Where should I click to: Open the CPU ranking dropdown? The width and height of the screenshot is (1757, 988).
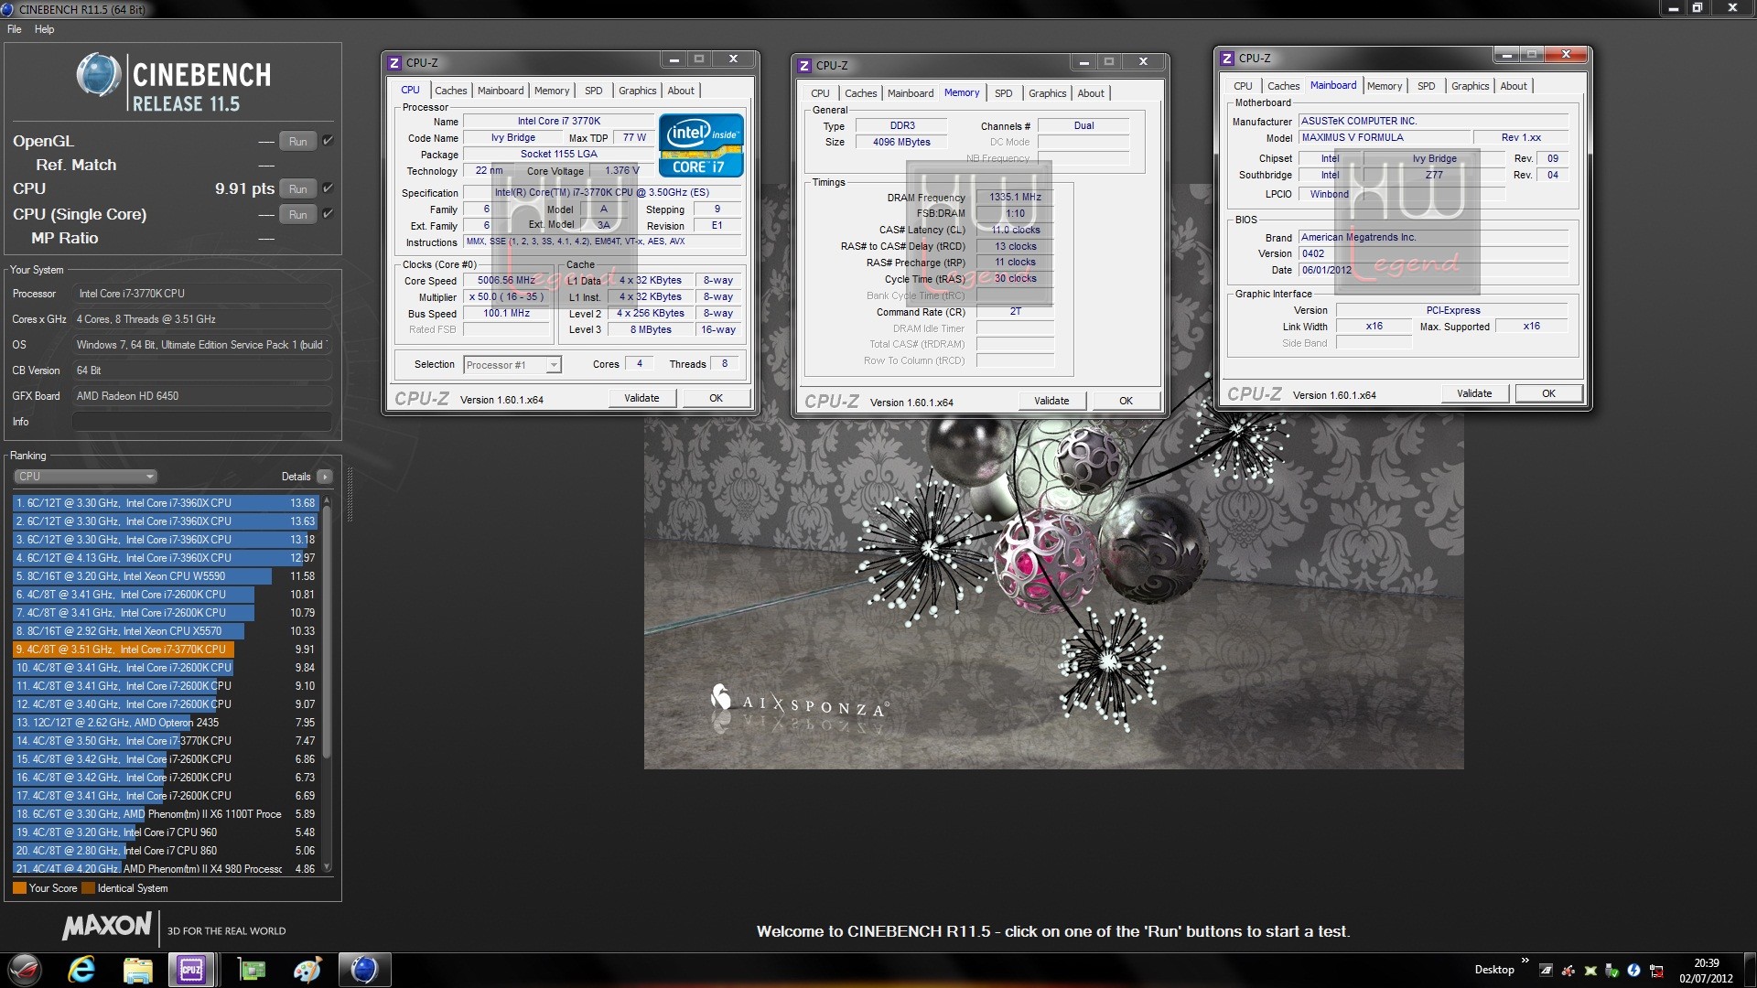pos(86,477)
